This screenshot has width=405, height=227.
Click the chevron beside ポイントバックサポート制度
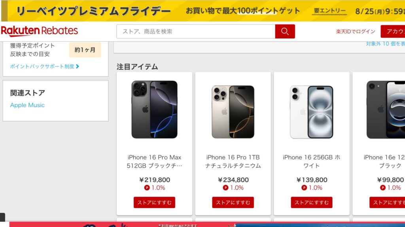click(x=77, y=66)
